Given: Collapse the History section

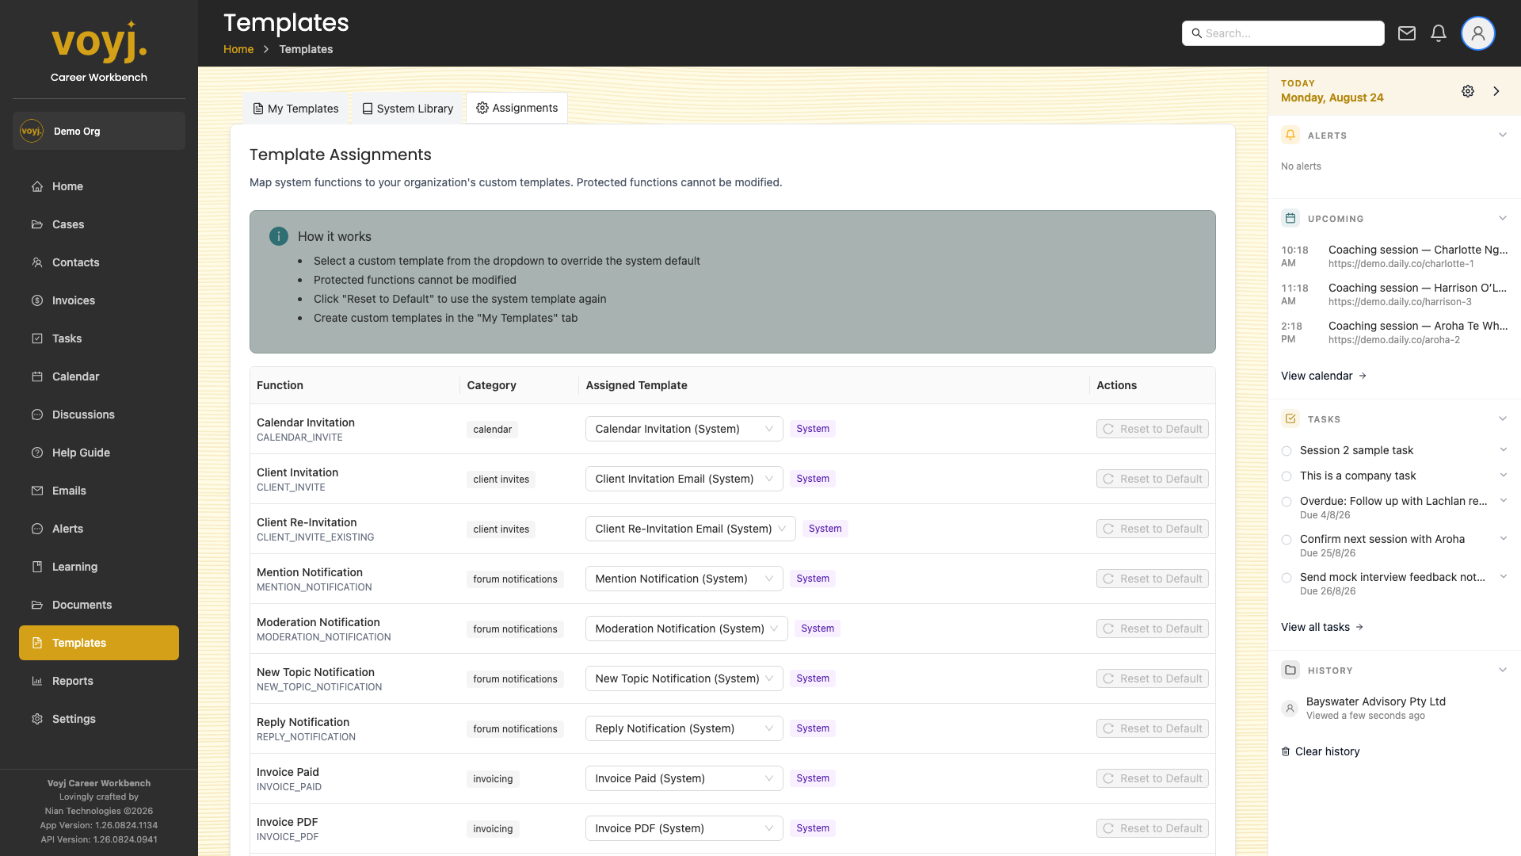Looking at the screenshot, I should click(x=1503, y=670).
